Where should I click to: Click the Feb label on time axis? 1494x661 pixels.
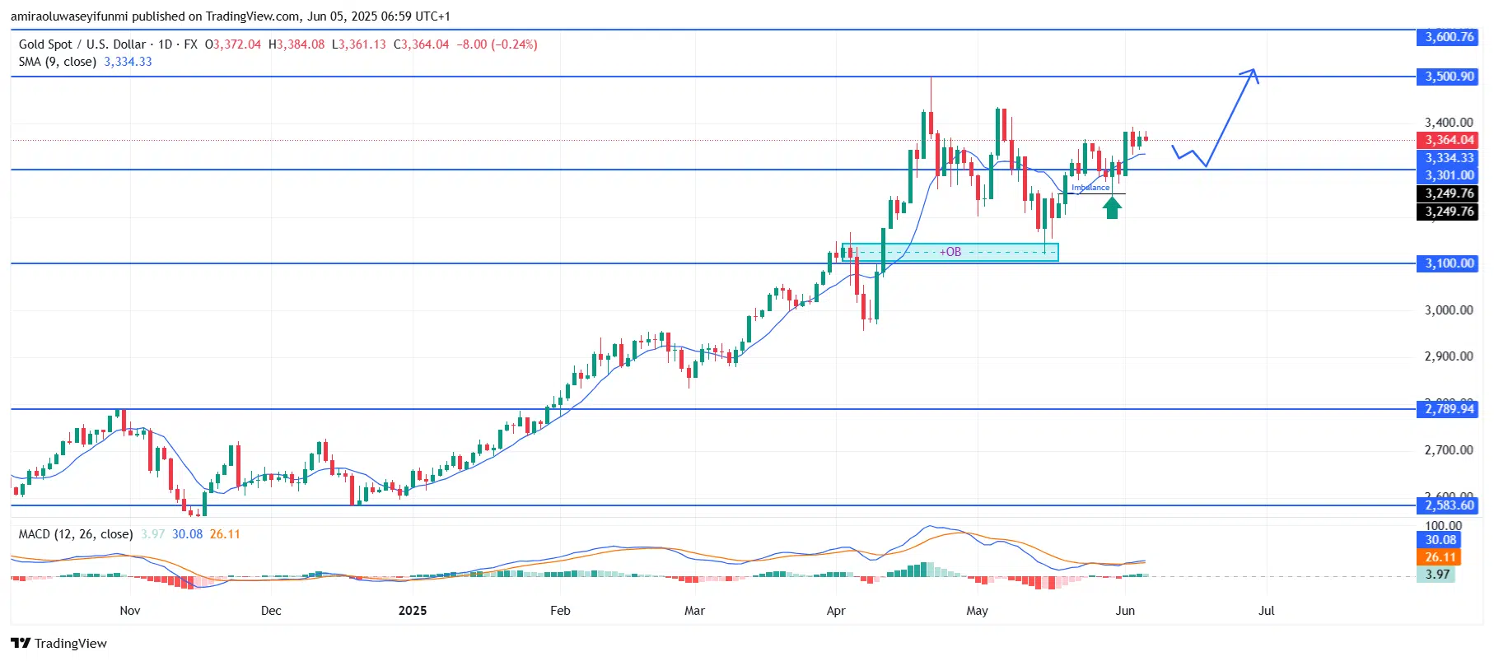pyautogui.click(x=560, y=611)
